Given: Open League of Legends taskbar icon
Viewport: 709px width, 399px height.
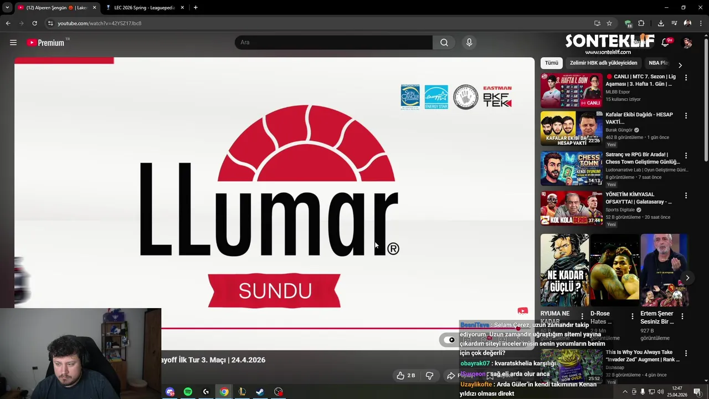Looking at the screenshot, I should (242, 392).
